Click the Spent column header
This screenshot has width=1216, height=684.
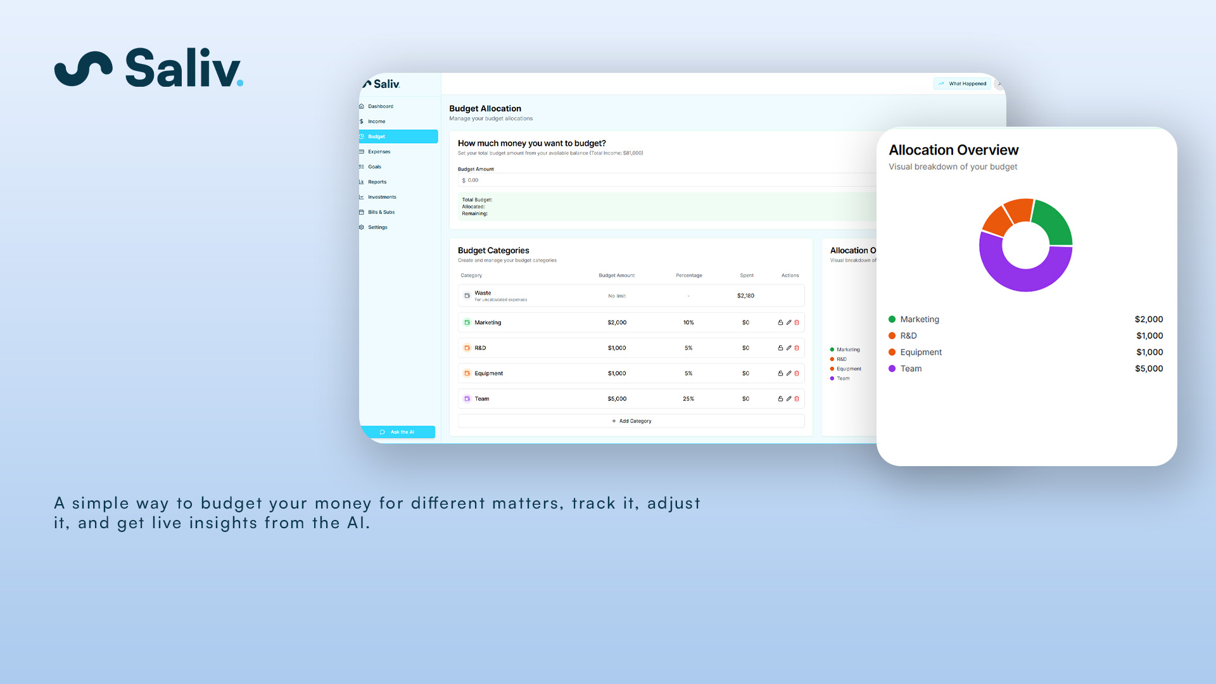[x=747, y=275]
